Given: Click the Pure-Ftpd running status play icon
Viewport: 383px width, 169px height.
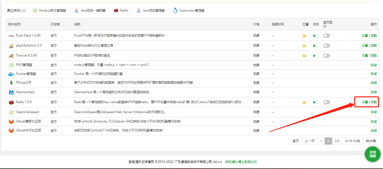Looking at the screenshot, I should coord(315,36).
